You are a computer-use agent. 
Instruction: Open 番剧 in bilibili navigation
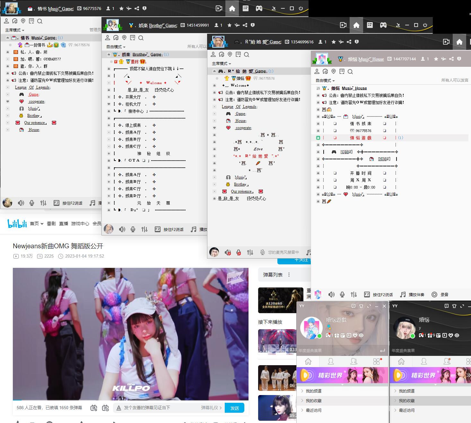tap(51, 224)
